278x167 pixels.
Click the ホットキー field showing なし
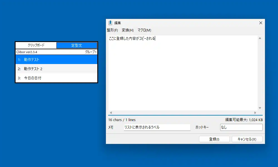coord(241,127)
